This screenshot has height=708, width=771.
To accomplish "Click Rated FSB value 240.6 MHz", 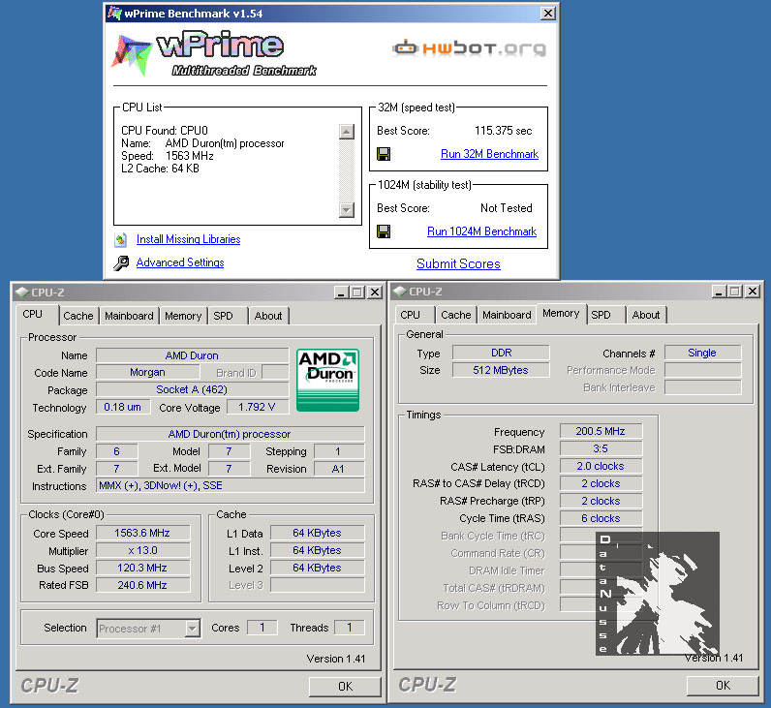I will [142, 585].
